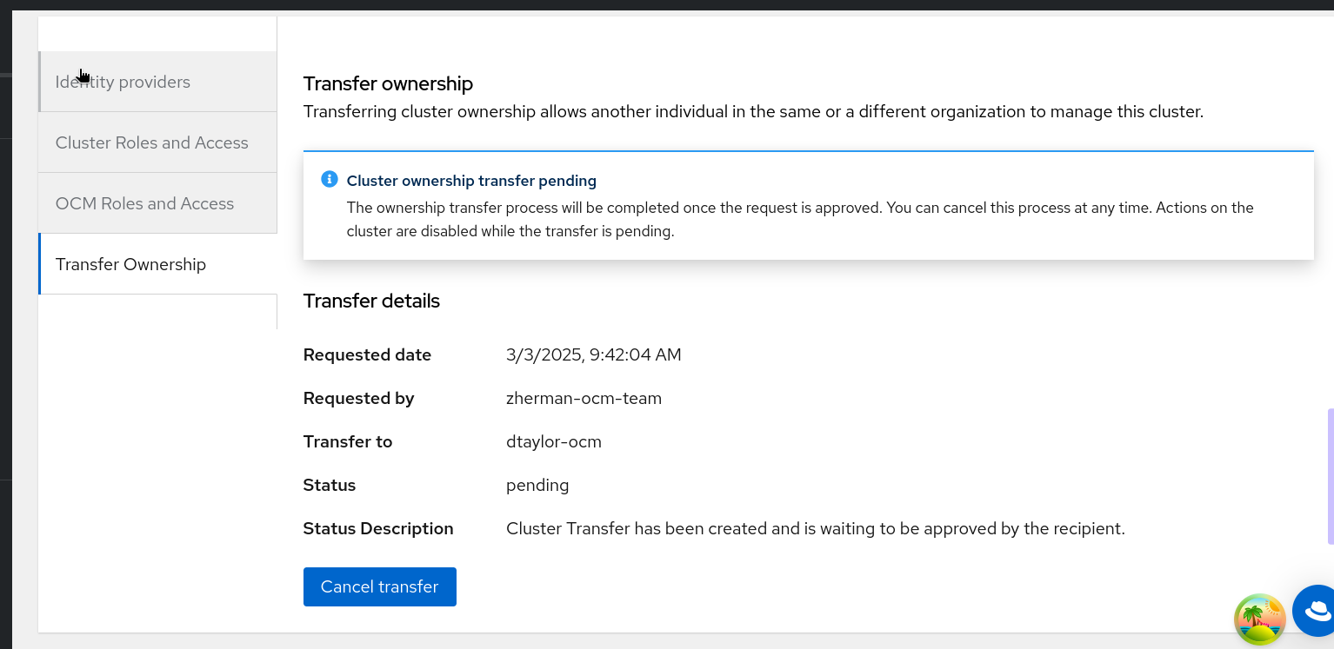Click the "Requested by" label
This screenshot has width=1334, height=649.
coord(358,398)
